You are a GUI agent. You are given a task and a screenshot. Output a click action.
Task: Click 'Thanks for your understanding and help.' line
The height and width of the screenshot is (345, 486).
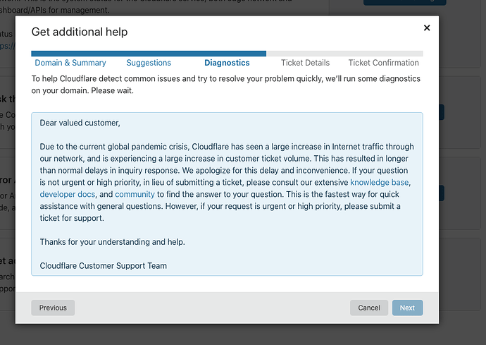coord(112,242)
